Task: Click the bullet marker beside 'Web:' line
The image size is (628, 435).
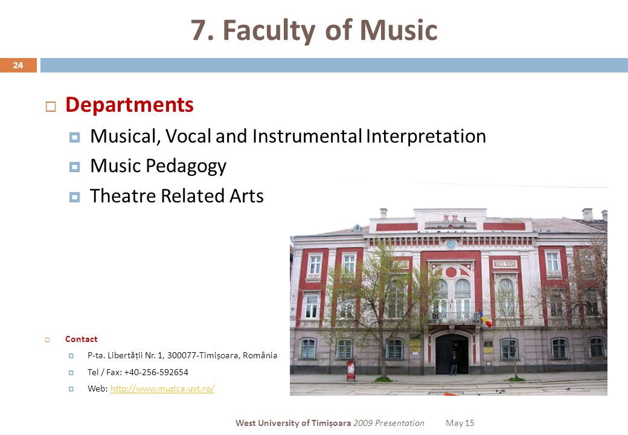Action: pos(71,389)
